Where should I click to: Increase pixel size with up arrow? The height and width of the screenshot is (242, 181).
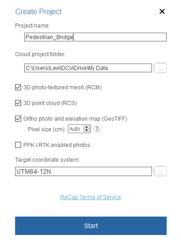(86, 127)
